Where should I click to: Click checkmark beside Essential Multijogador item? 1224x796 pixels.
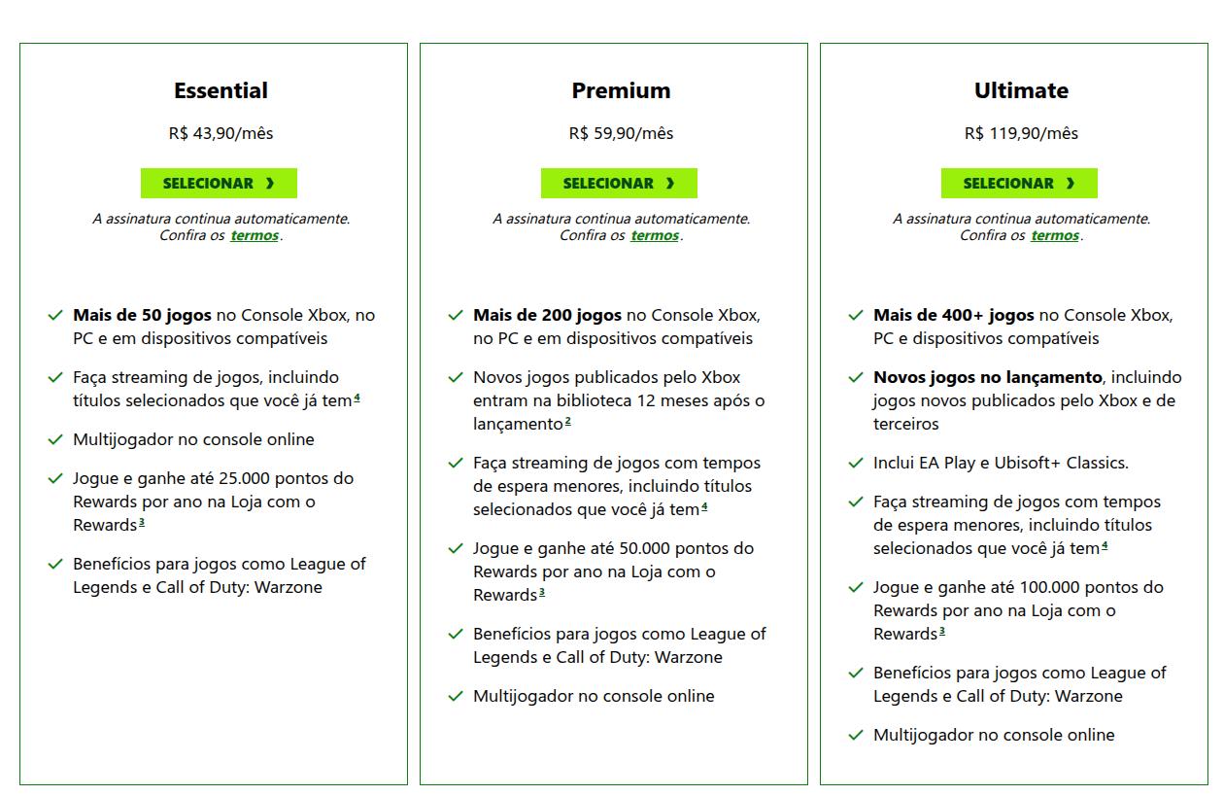pyautogui.click(x=55, y=439)
